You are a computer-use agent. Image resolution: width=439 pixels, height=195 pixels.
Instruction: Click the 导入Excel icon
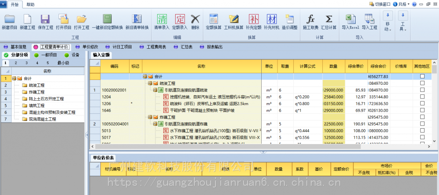pyautogui.click(x=350, y=19)
